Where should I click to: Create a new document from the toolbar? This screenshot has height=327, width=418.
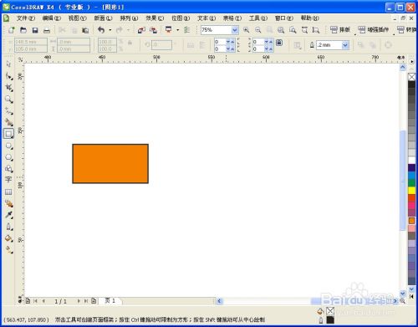click(x=12, y=30)
